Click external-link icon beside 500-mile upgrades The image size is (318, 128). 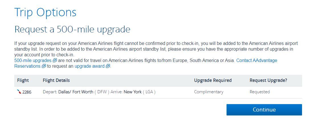pyautogui.click(x=55, y=60)
